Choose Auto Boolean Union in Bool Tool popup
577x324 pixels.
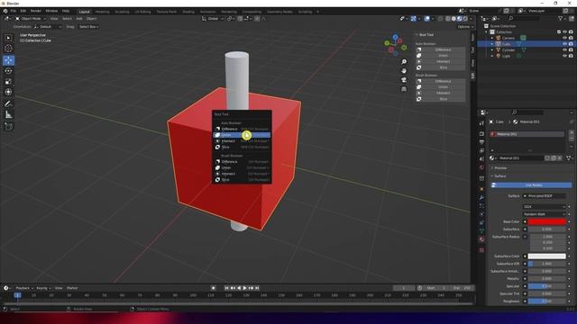pyautogui.click(x=242, y=135)
